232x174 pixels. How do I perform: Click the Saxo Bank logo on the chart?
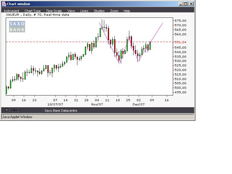[x=17, y=27]
